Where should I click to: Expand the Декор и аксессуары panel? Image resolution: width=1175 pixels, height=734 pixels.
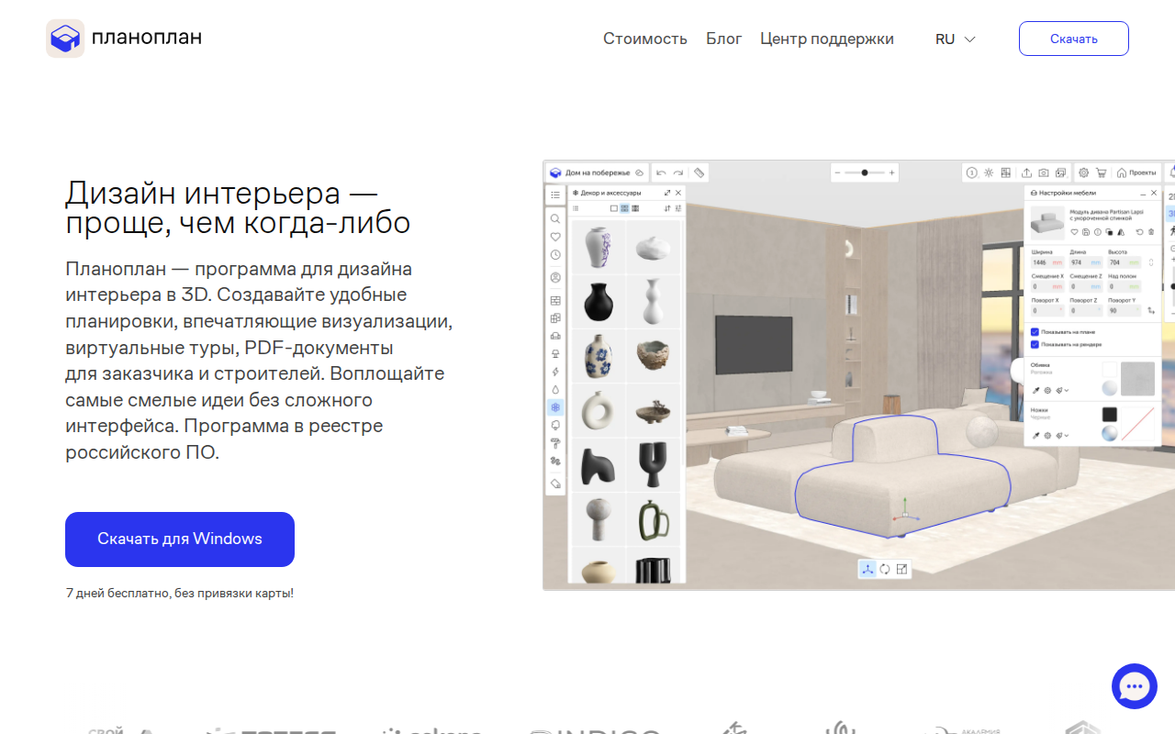[x=667, y=193]
